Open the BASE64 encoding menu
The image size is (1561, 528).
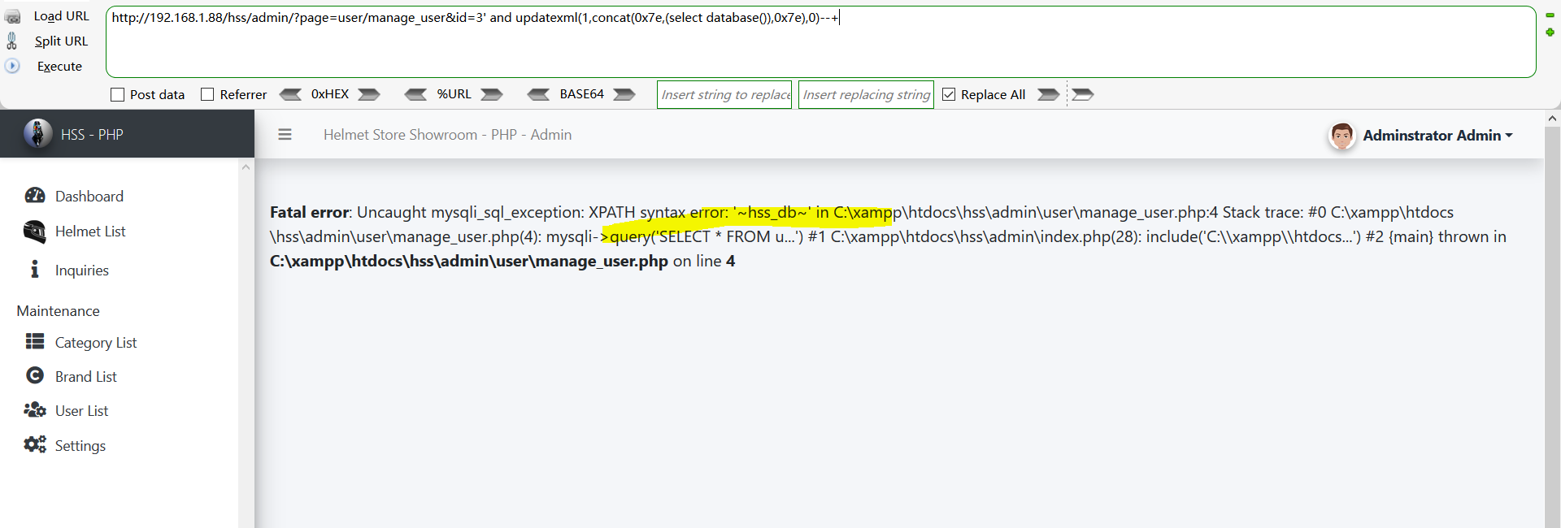[581, 94]
